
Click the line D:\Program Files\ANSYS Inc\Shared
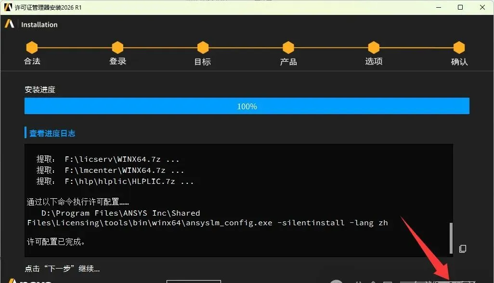coord(121,213)
